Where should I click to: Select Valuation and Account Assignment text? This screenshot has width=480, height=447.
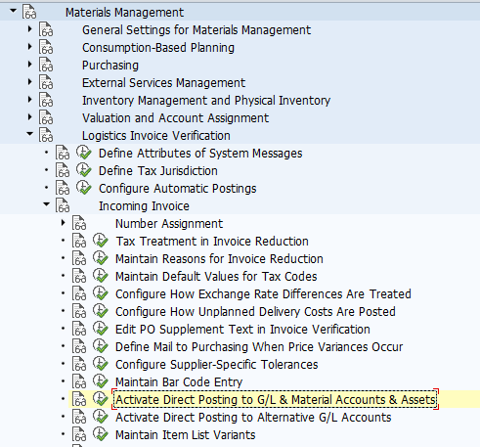click(176, 118)
